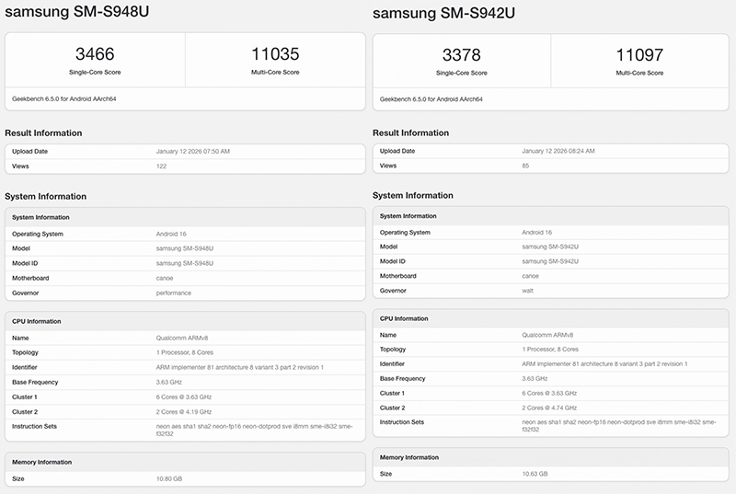Click the views count 85
This screenshot has height=494, width=736.
point(527,166)
